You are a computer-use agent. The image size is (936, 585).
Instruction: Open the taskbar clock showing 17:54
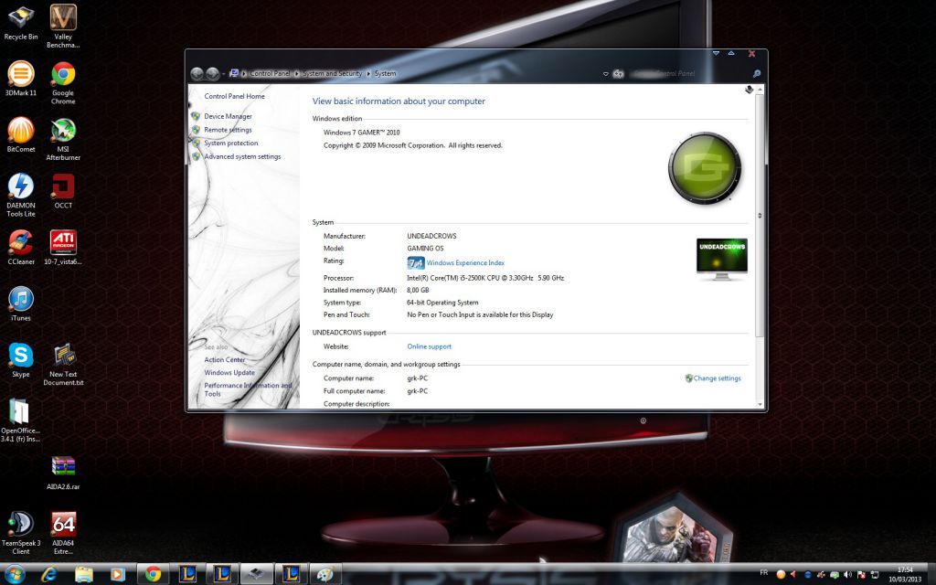905,574
